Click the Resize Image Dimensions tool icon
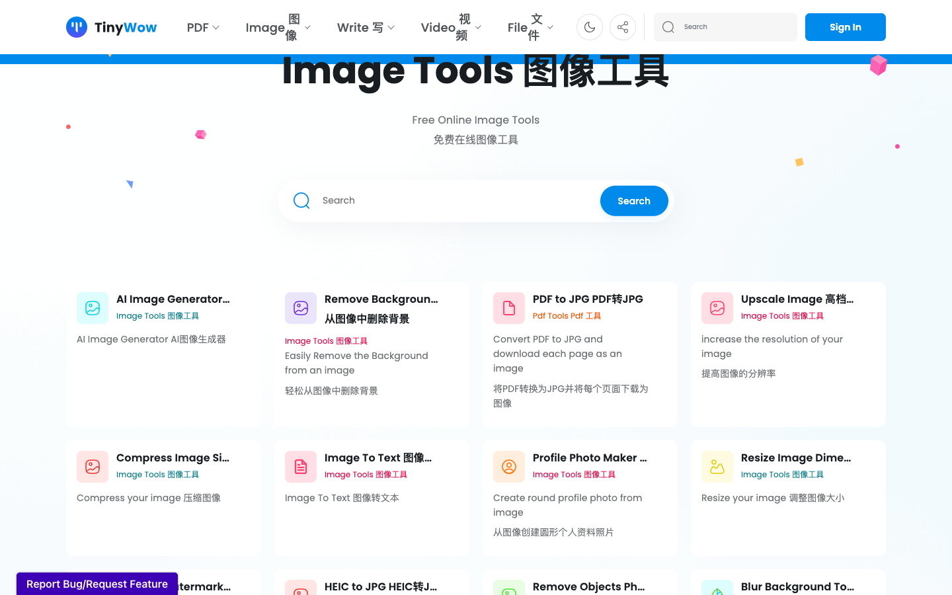 717,467
